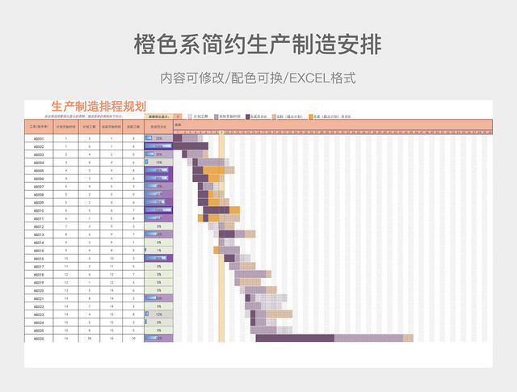The width and height of the screenshot is (517, 392).
Task: Select work order cell A0001
Action: (39, 138)
